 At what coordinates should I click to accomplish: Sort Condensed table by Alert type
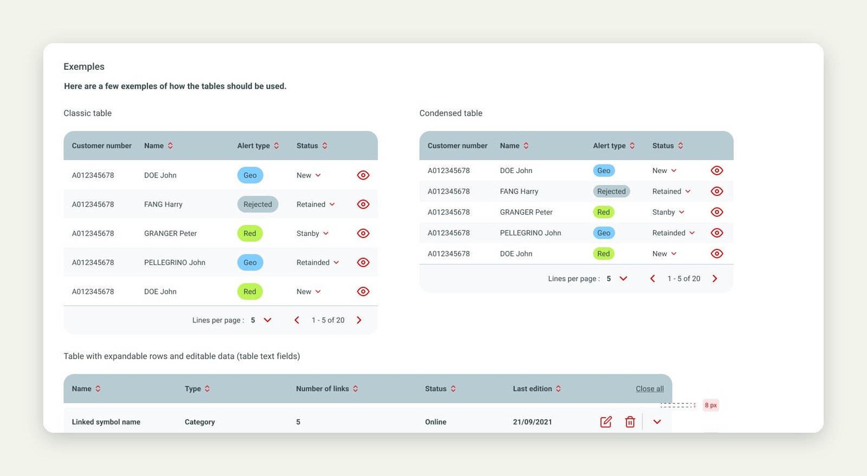tap(632, 146)
